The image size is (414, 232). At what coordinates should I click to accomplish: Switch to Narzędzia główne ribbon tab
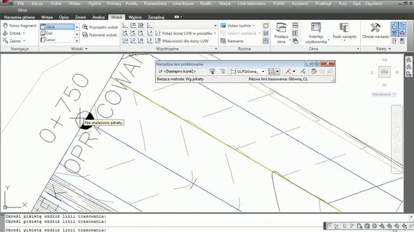coord(19,17)
